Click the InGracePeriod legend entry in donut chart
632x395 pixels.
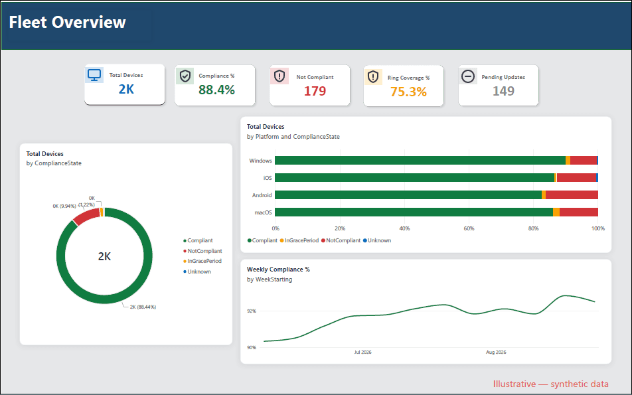pos(202,261)
